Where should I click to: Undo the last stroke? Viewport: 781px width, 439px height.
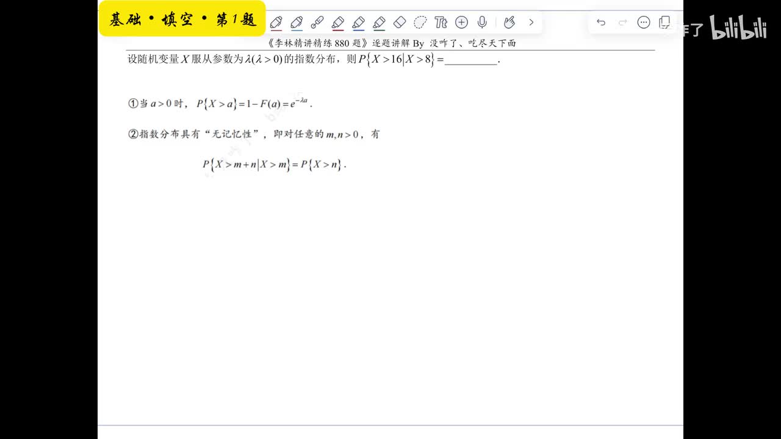click(601, 23)
